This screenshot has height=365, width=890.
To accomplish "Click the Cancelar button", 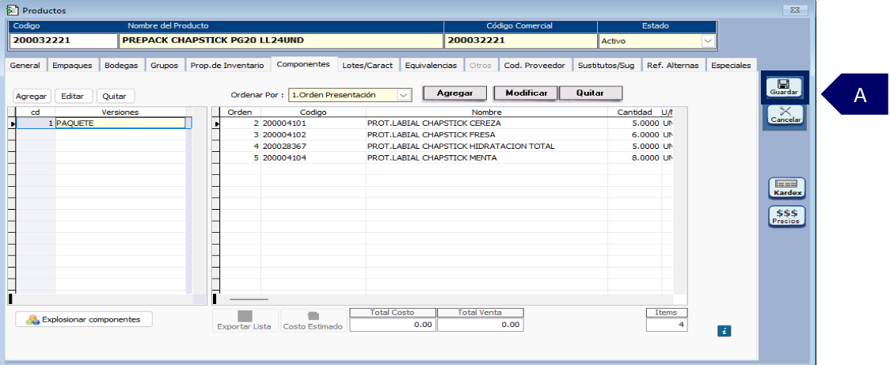I will click(x=785, y=116).
